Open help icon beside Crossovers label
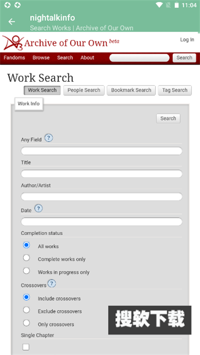The width and height of the screenshot is (200, 355). click(52, 283)
